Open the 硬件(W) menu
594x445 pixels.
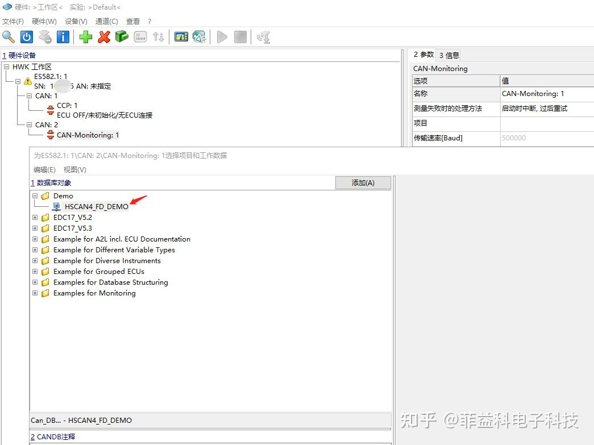pyautogui.click(x=44, y=21)
